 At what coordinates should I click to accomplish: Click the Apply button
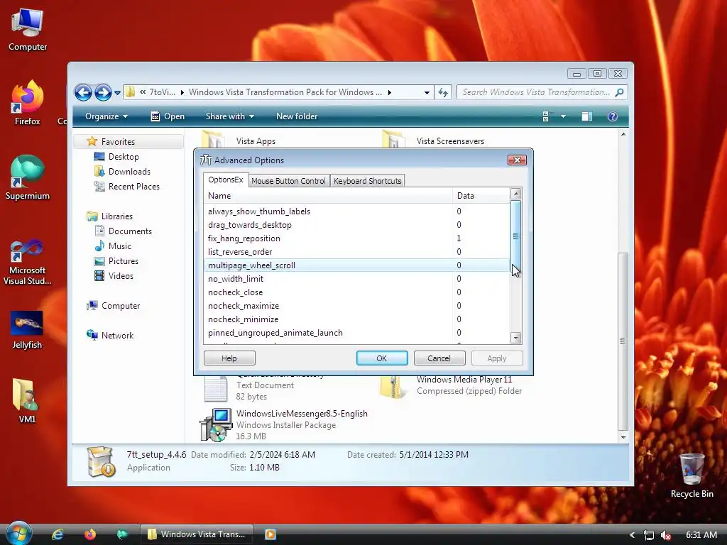point(496,358)
